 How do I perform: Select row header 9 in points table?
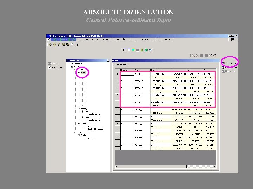[x=117, y=131]
